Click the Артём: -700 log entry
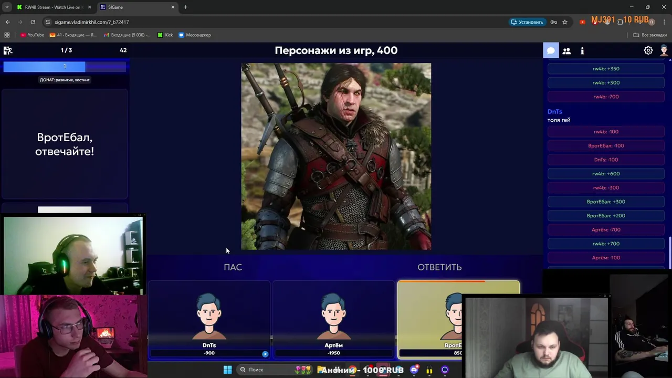 click(x=606, y=230)
